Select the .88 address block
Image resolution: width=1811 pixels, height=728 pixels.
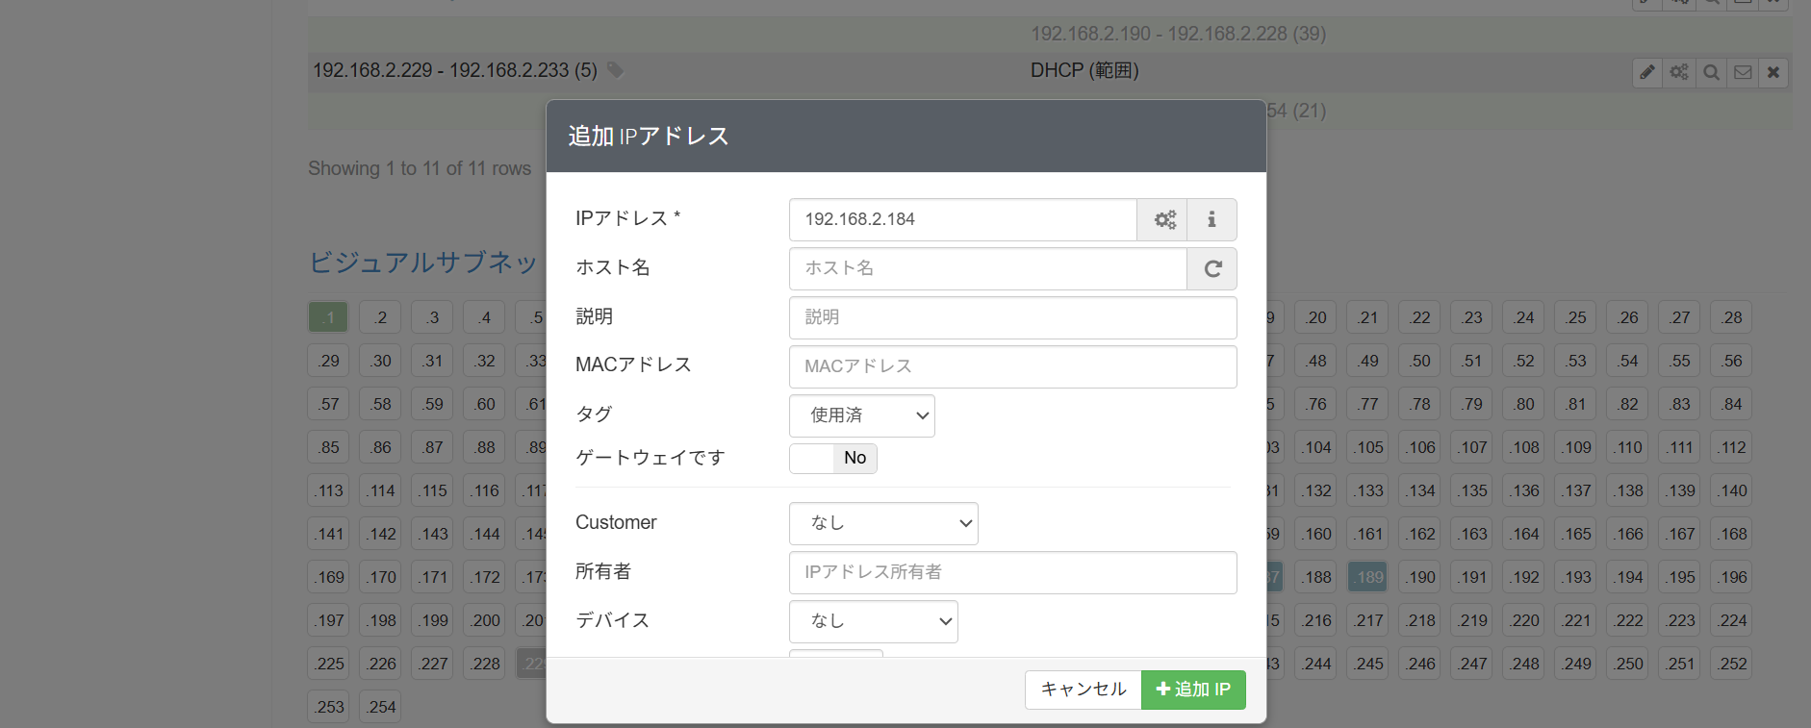point(484,447)
